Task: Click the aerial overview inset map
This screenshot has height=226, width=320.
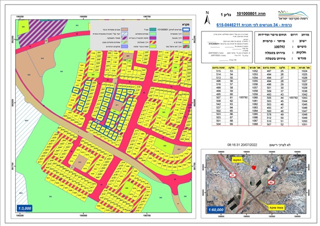Action: [256, 184]
